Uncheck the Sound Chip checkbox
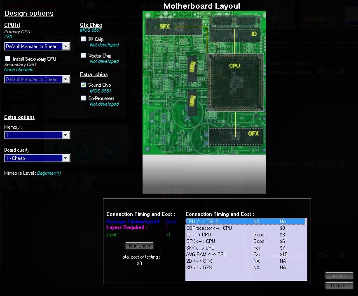The image size is (358, 296). coord(83,85)
